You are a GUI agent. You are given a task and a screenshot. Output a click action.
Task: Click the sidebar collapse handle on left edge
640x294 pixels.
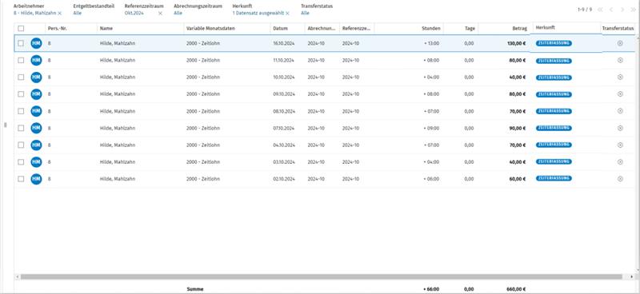(6, 125)
